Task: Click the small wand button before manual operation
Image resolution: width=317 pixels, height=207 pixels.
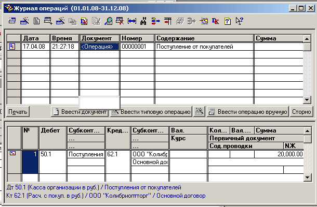Action: click(199, 112)
